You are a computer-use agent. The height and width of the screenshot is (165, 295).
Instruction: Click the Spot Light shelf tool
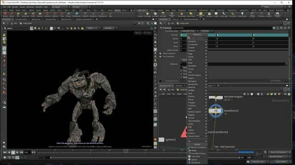155,14
